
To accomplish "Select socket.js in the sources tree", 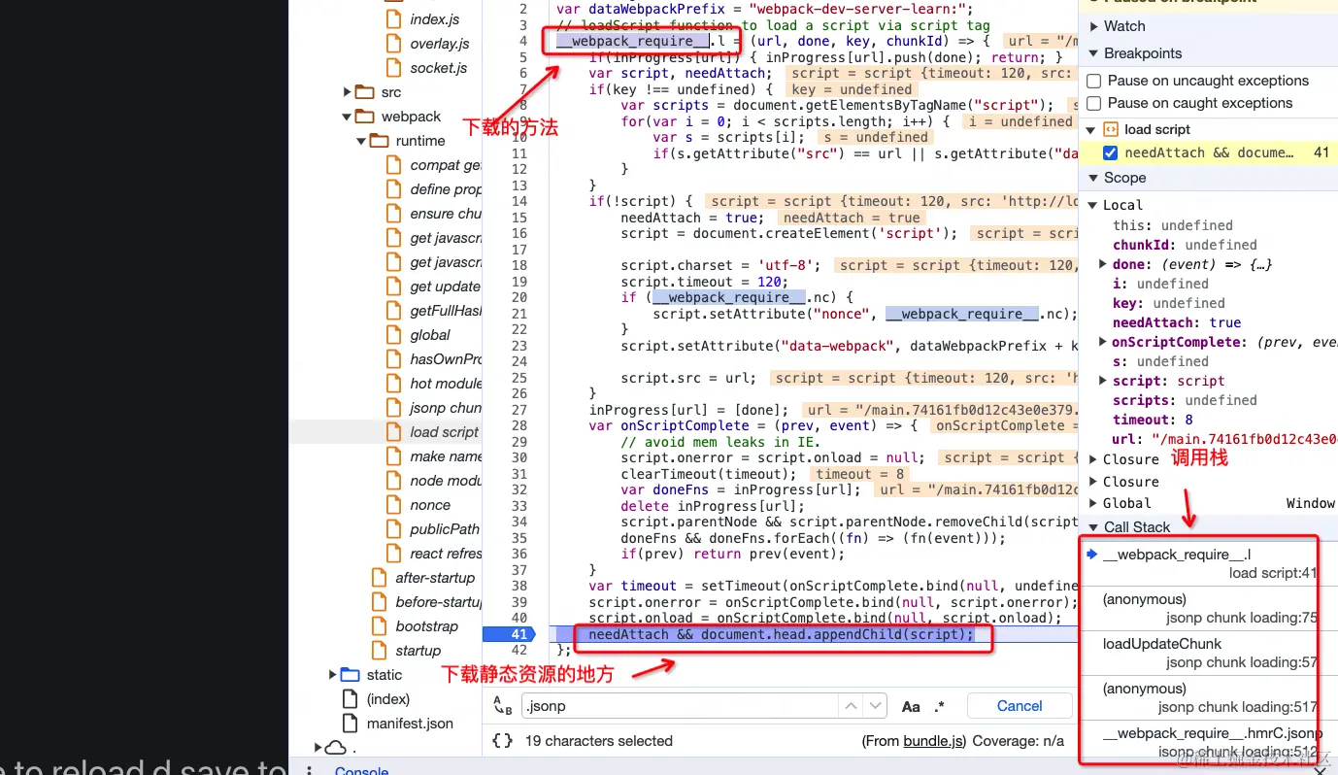I will [x=438, y=67].
